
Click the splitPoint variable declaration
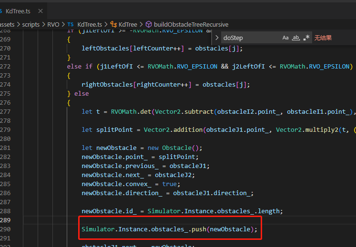pos(114,130)
